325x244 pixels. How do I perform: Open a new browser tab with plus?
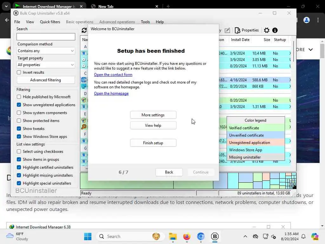tap(168, 6)
